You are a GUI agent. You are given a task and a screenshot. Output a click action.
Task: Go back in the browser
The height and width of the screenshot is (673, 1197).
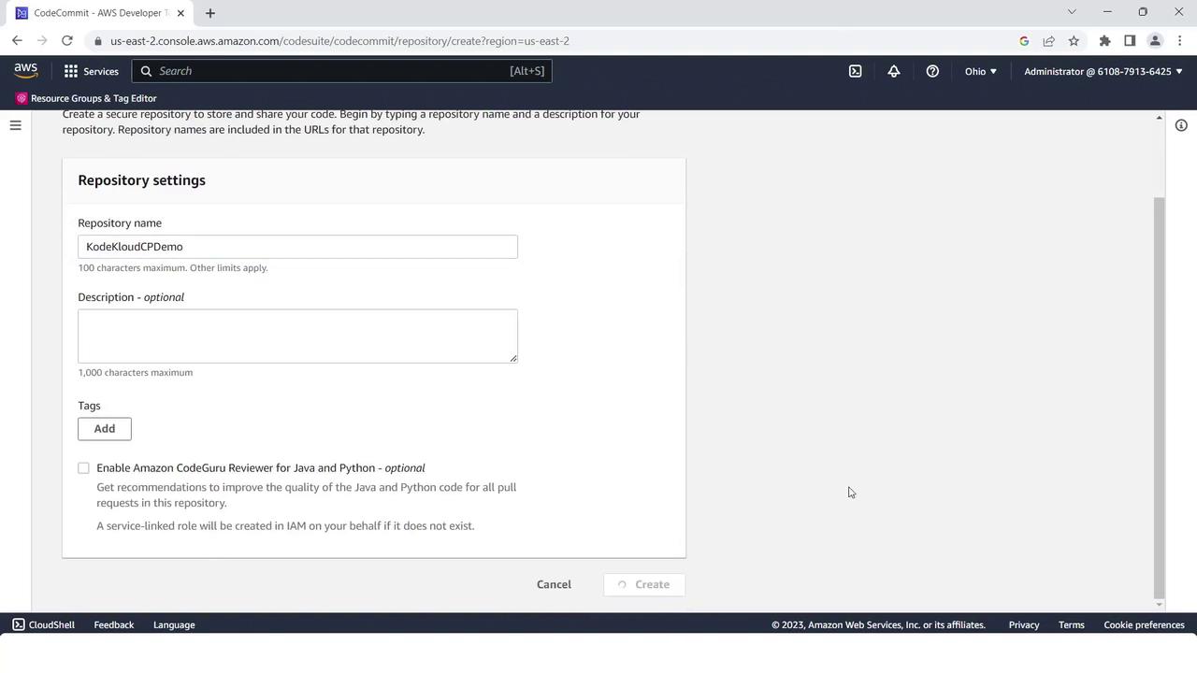(17, 41)
